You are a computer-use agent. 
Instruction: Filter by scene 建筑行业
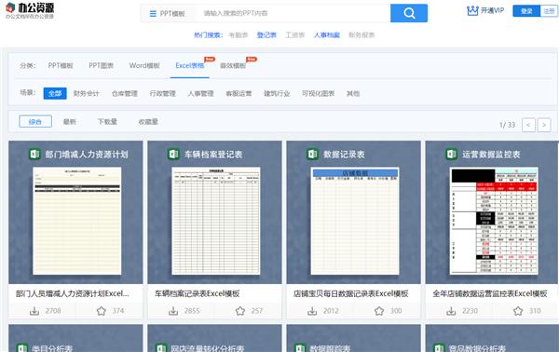(277, 93)
